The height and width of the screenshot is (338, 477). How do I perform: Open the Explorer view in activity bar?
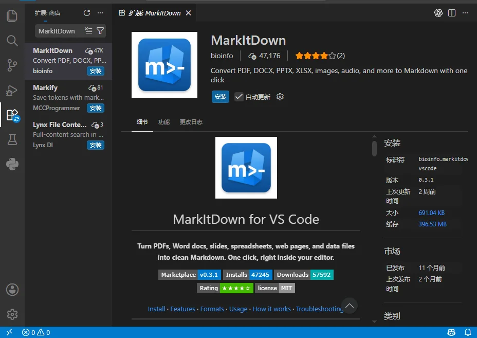(12, 16)
